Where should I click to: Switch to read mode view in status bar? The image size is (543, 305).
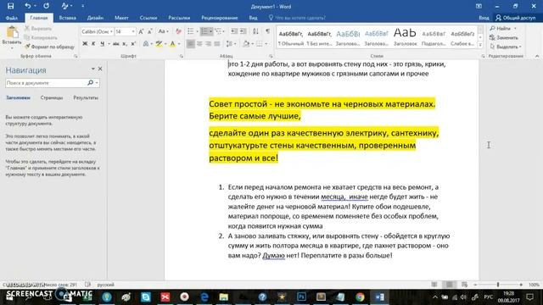click(x=434, y=285)
